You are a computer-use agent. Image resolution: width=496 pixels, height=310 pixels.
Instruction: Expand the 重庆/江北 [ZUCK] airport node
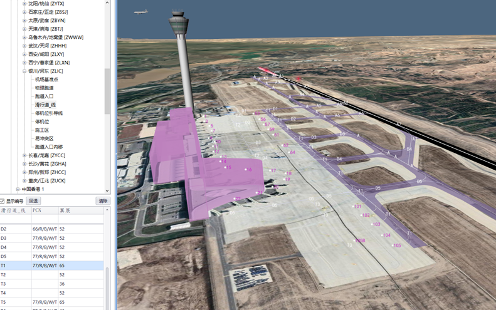(24, 180)
